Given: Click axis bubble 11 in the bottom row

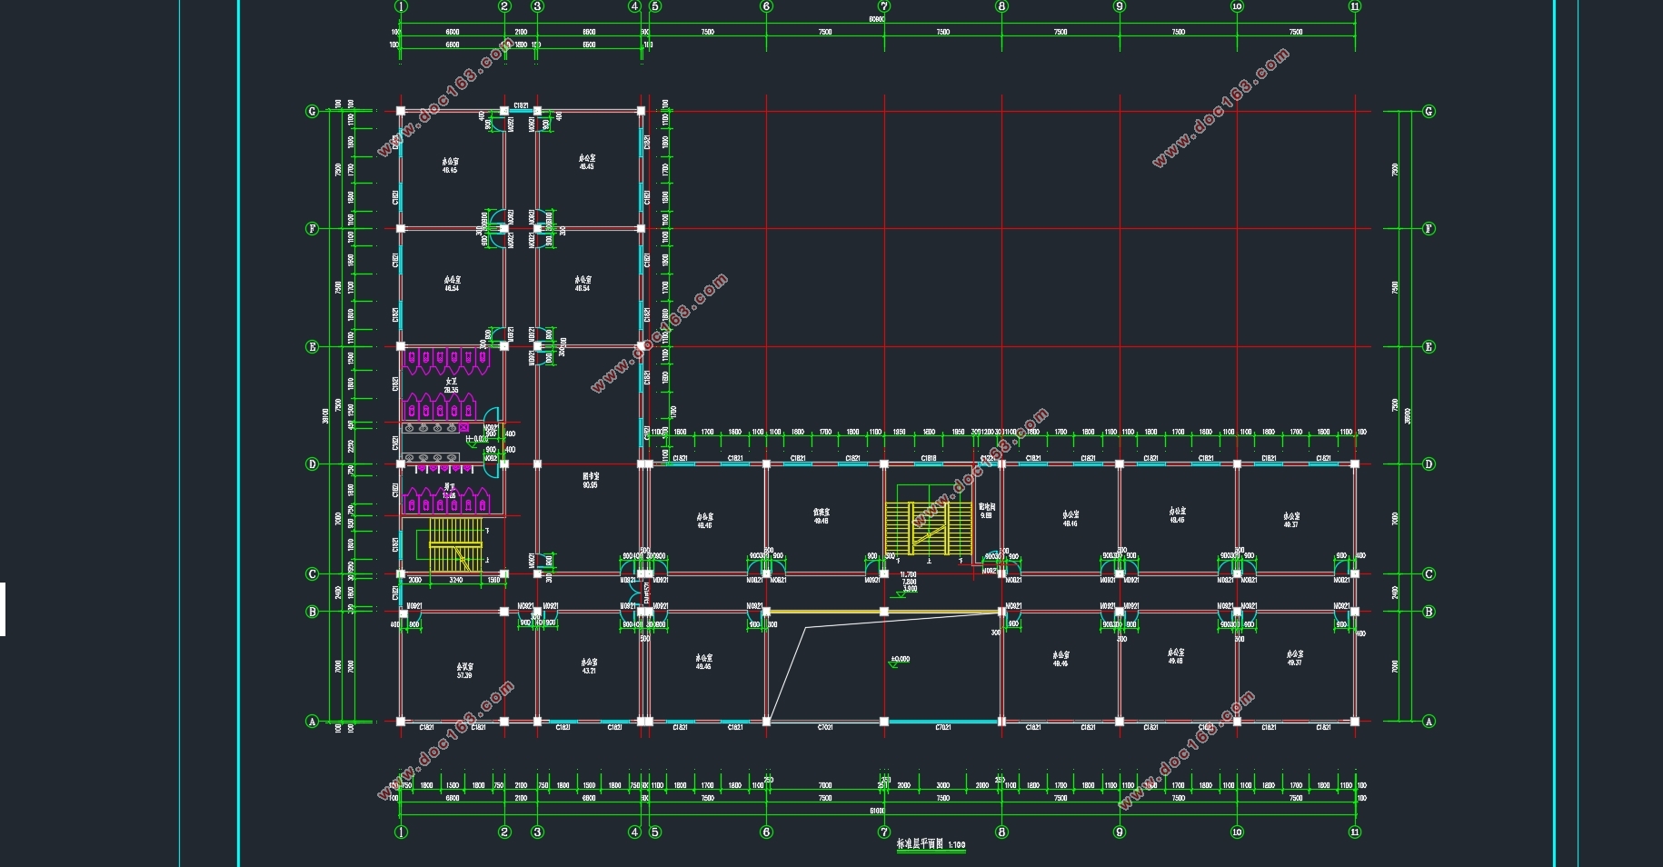Looking at the screenshot, I should point(1355,832).
